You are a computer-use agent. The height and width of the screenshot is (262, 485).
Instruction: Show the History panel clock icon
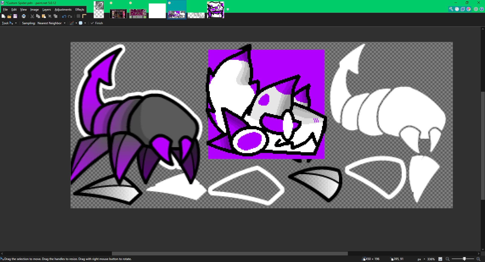click(457, 9)
